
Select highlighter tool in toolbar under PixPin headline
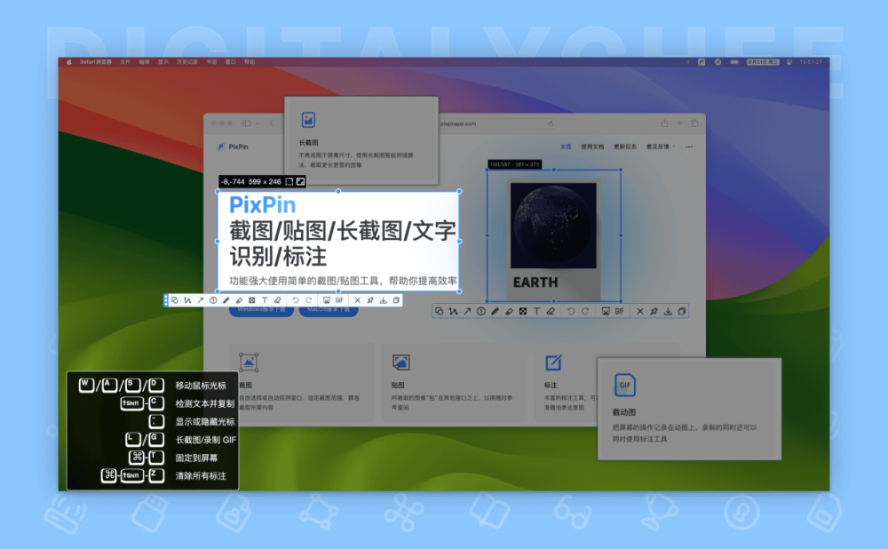point(239,300)
